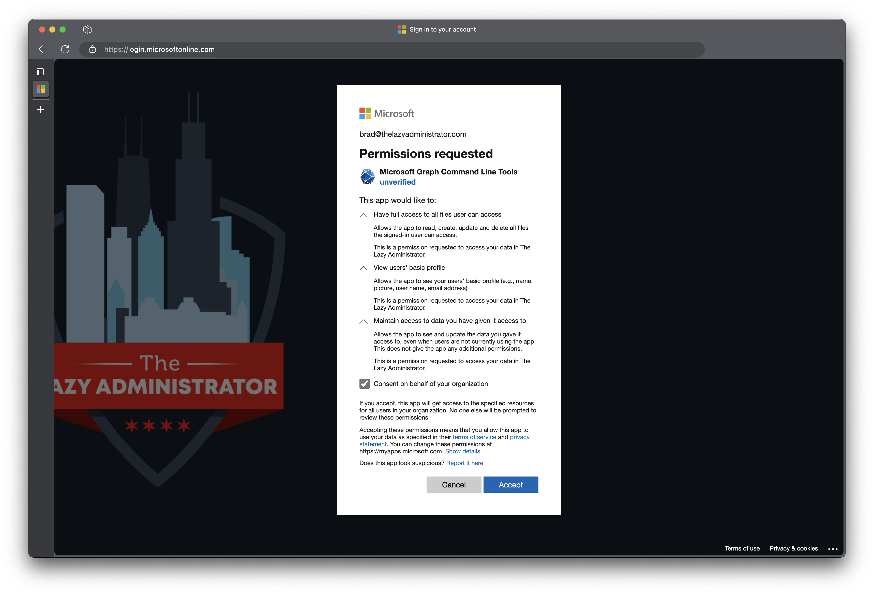The image size is (874, 595).
Task: Uncheck Consent on behalf of your organization
Action: coord(364,384)
